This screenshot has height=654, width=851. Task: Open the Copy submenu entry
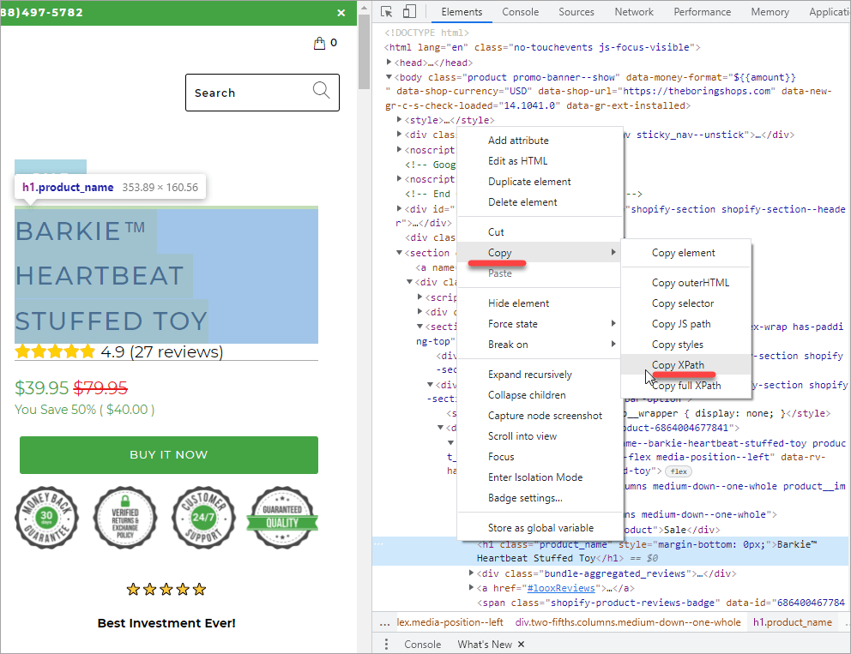[540, 253]
